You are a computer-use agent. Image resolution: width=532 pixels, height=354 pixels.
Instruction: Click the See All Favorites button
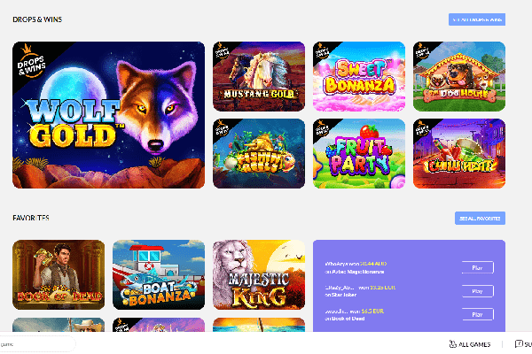pos(480,219)
